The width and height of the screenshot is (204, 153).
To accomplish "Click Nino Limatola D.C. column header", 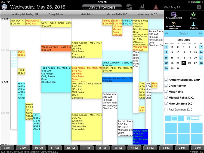I will [x=148, y=14].
